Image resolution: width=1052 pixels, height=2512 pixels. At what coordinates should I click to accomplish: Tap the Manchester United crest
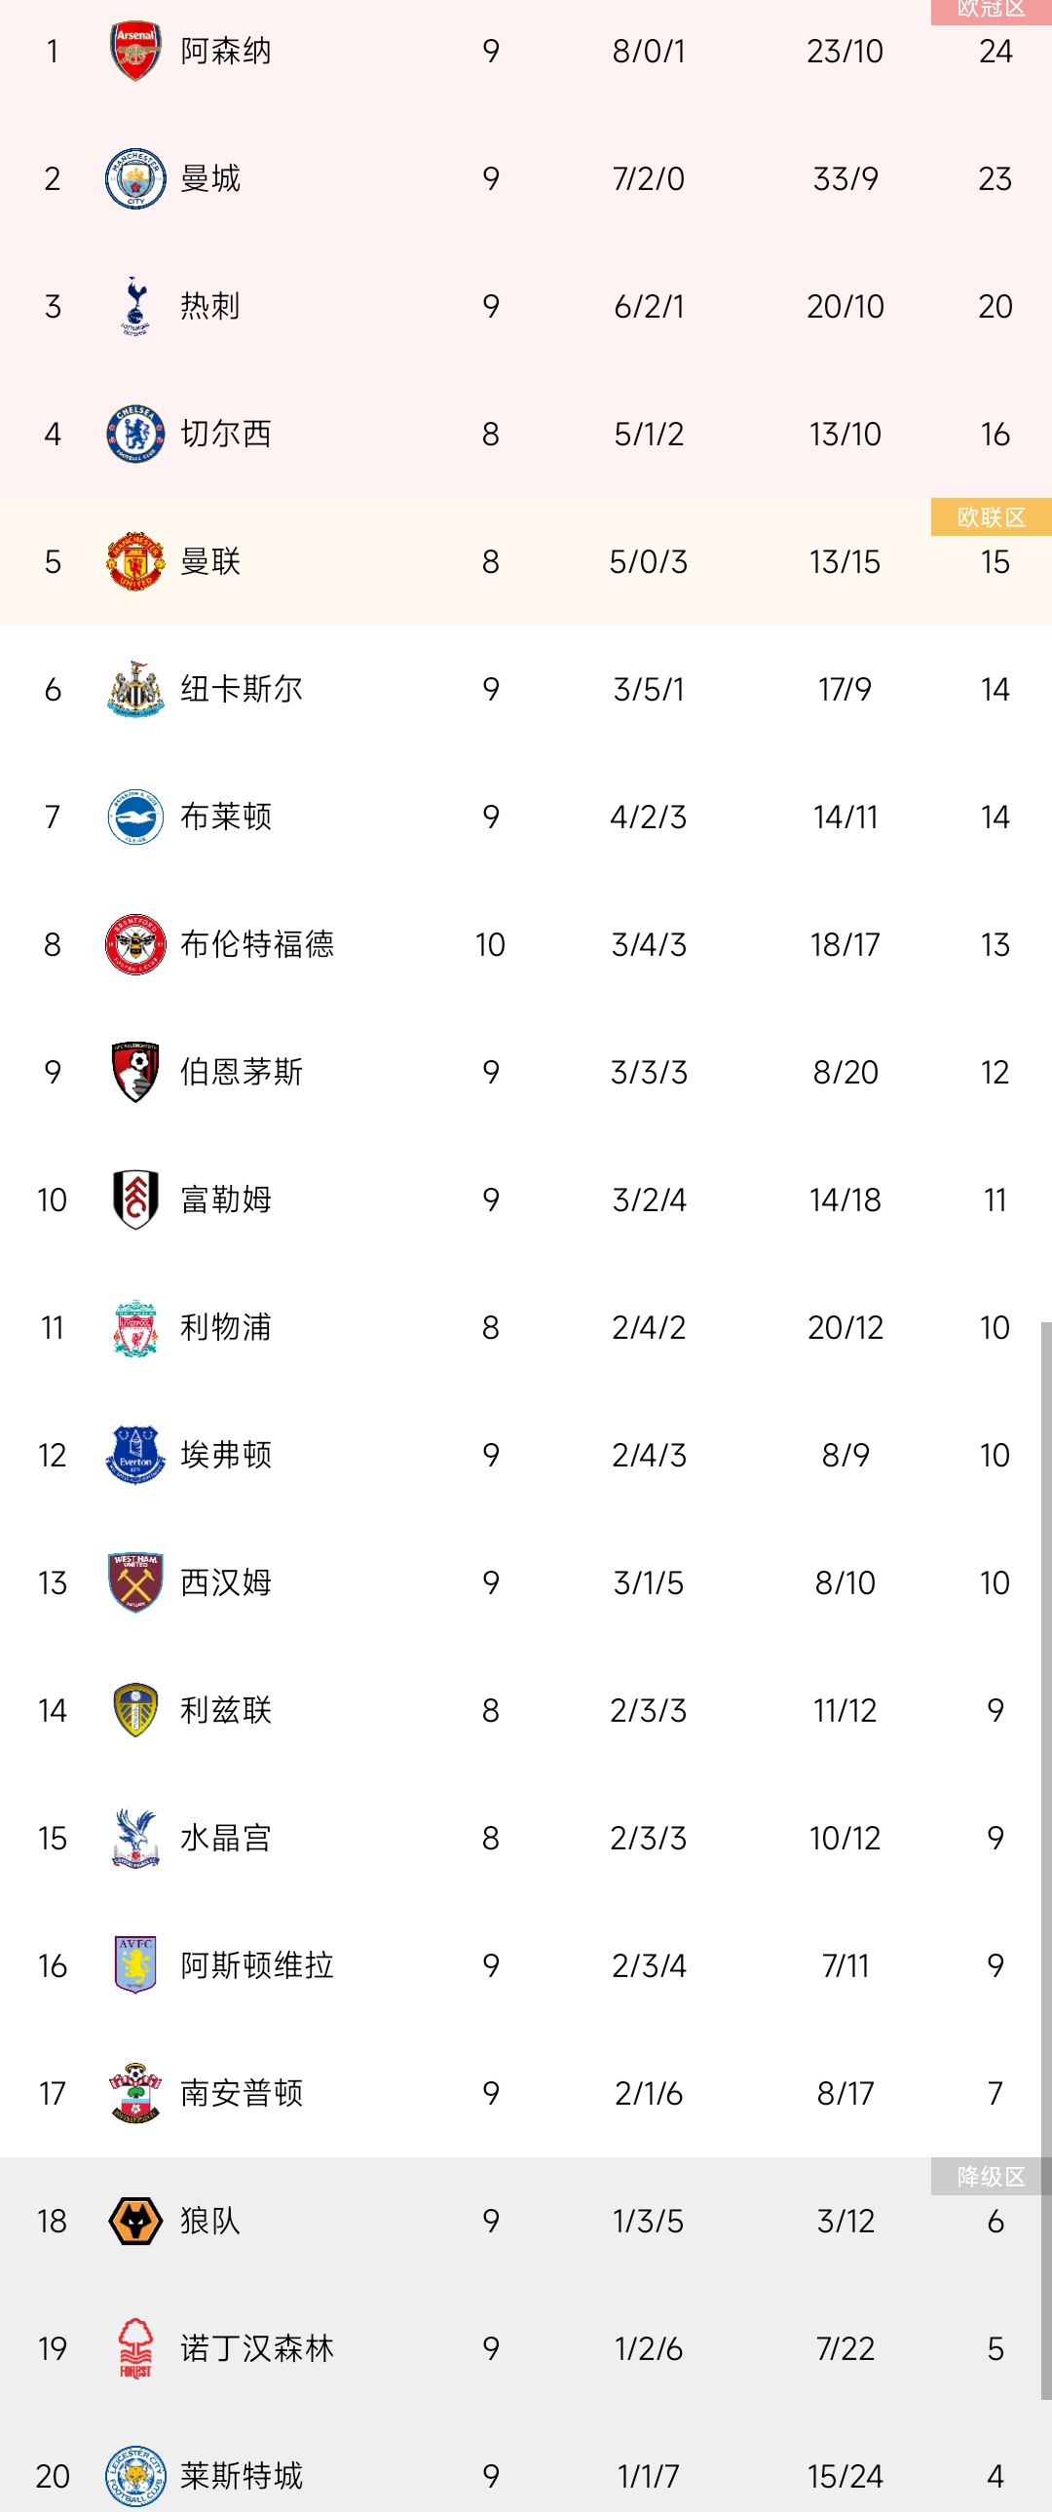(x=134, y=561)
